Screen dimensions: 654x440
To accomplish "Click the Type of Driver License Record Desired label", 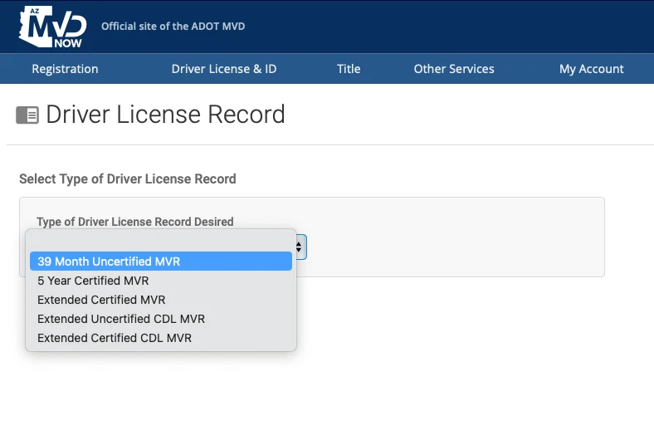I will 135,222.
